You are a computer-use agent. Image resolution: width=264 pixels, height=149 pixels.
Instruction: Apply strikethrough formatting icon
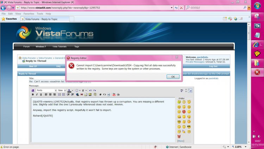click(x=118, y=95)
